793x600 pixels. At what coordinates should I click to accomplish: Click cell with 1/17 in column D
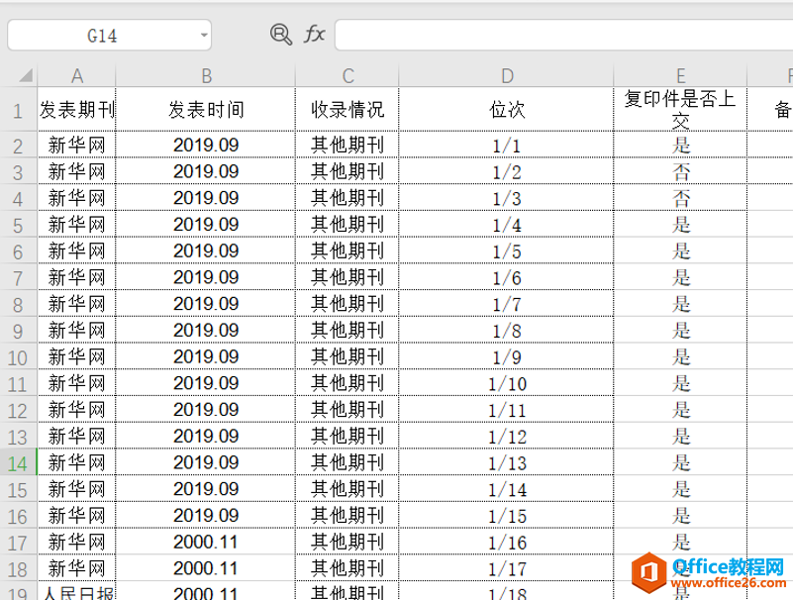click(x=507, y=568)
